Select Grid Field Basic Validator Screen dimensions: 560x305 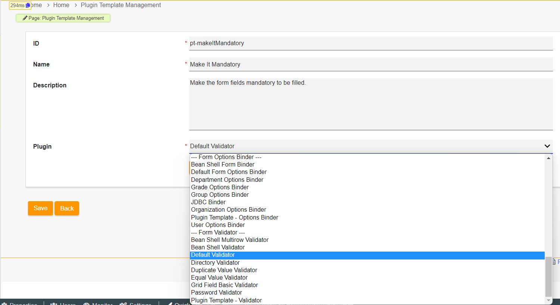point(367,285)
